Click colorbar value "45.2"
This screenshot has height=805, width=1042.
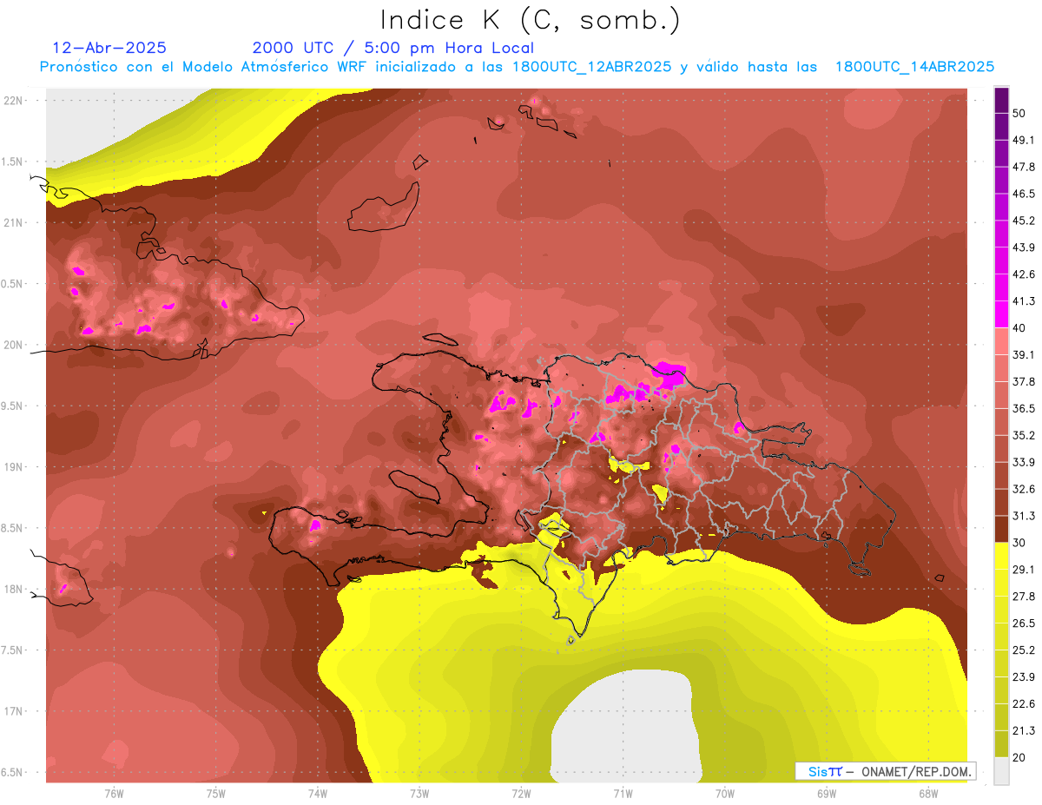(x=1024, y=221)
